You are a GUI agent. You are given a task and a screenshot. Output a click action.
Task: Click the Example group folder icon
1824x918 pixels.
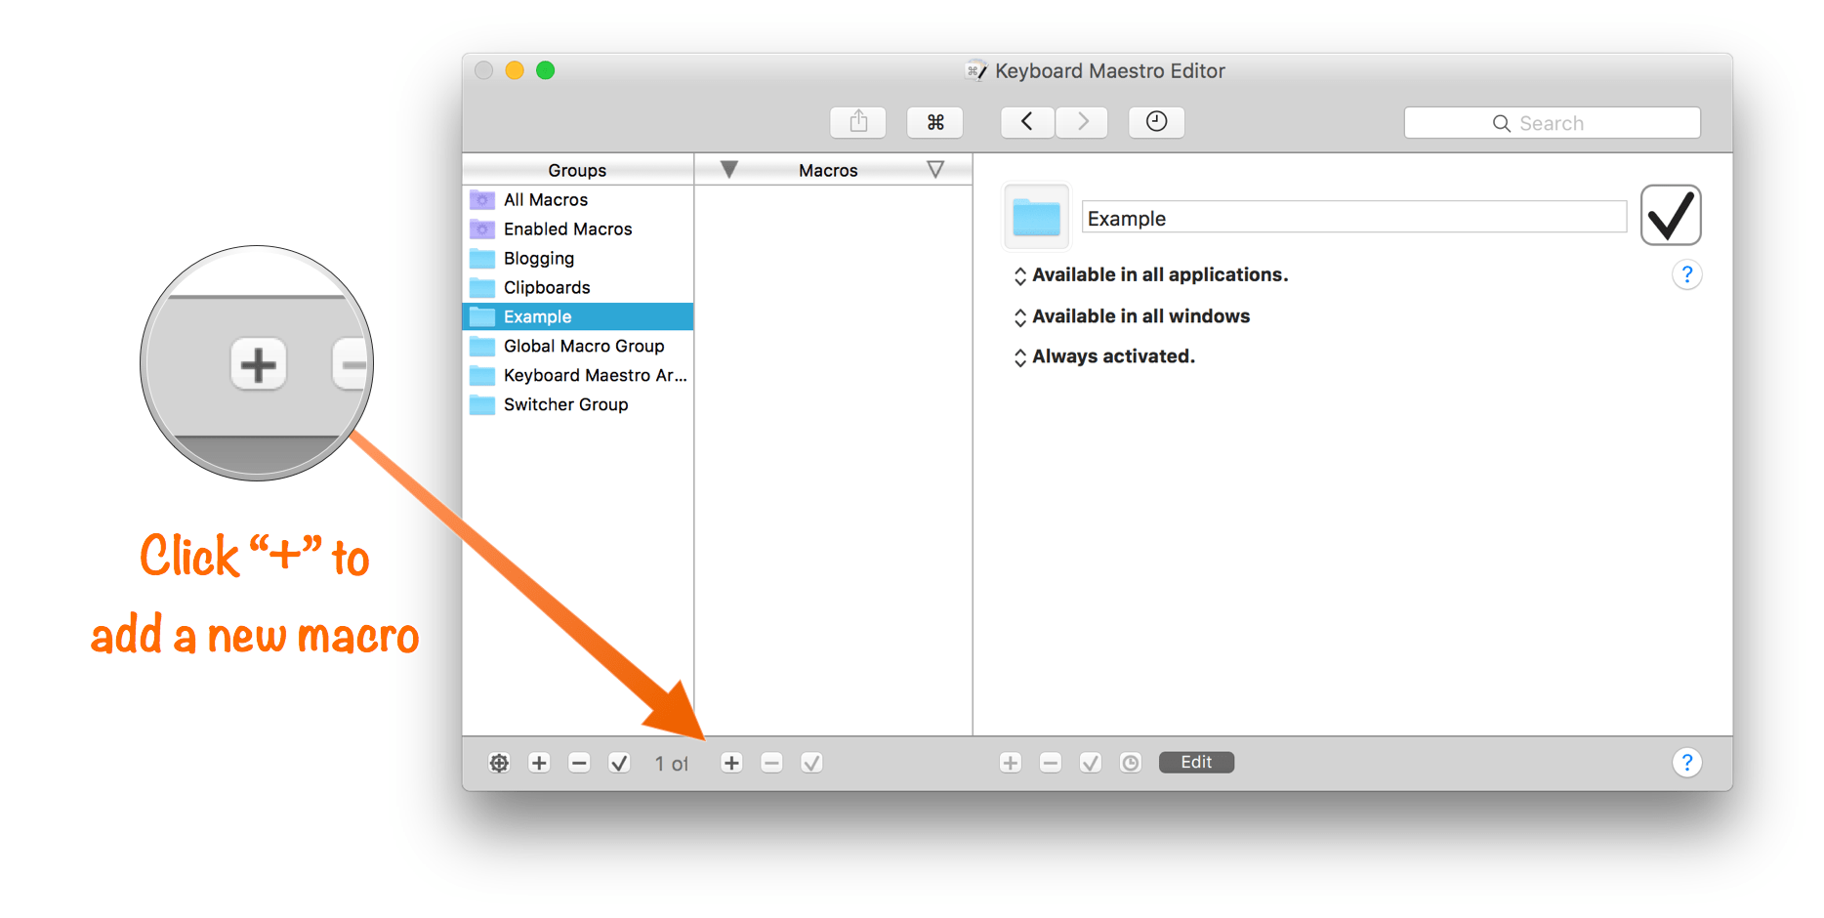[x=1036, y=217]
